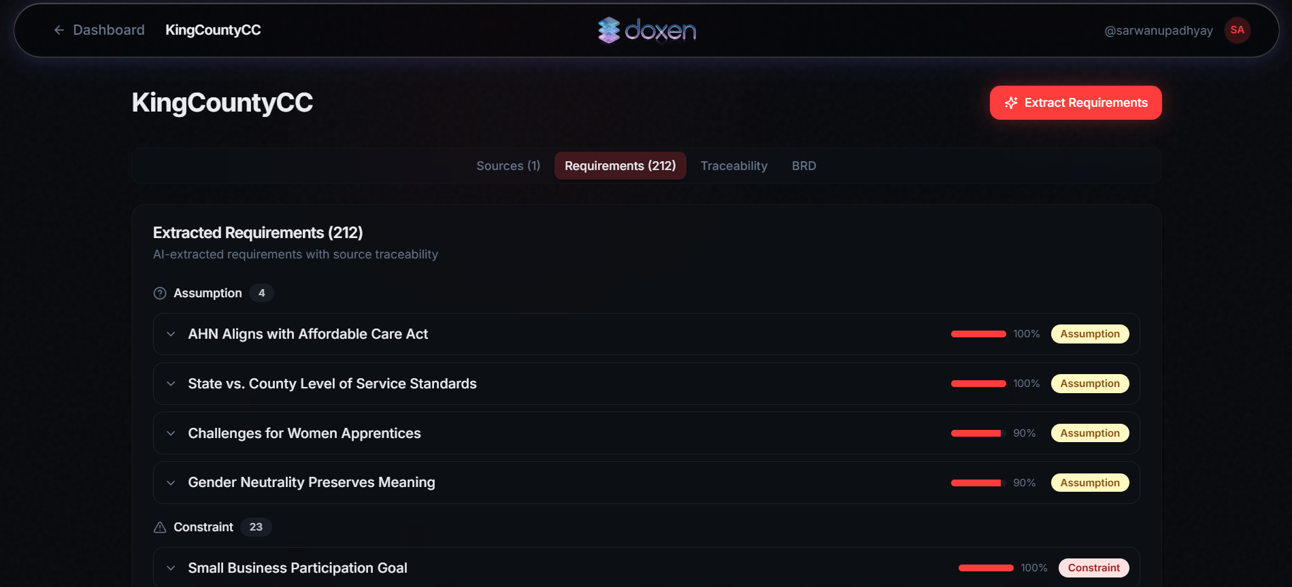Click the Constraint section warning triangle icon
Image resolution: width=1292 pixels, height=587 pixels.
coord(160,527)
